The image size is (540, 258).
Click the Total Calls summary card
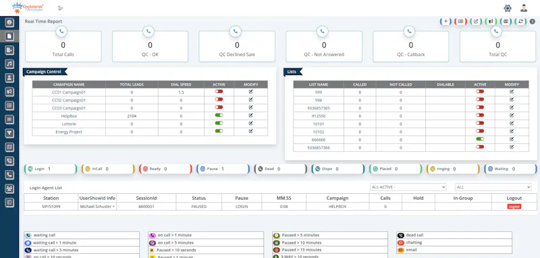(x=63, y=47)
